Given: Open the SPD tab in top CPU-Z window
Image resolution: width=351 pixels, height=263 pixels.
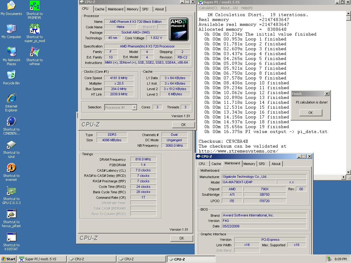Looking at the screenshot, I should click(x=145, y=9).
